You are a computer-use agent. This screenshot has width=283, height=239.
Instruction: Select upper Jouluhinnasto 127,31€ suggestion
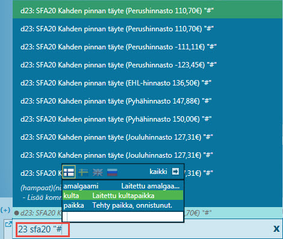tap(148, 137)
